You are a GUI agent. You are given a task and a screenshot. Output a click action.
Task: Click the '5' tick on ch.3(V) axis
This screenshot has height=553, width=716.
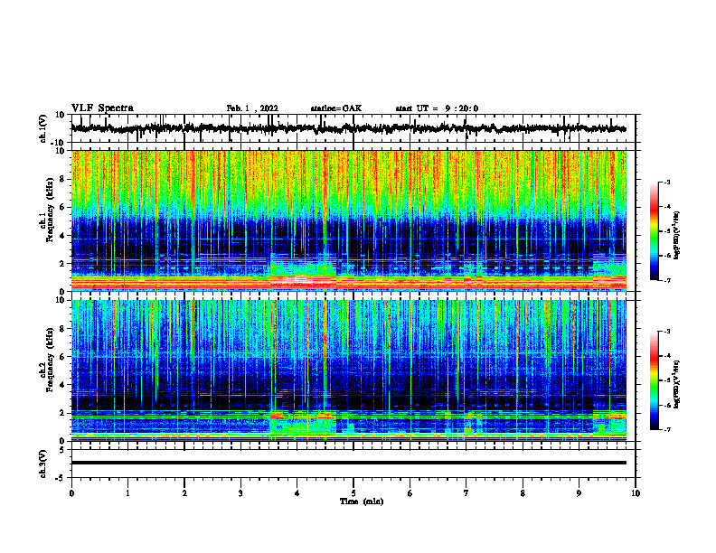click(x=62, y=449)
